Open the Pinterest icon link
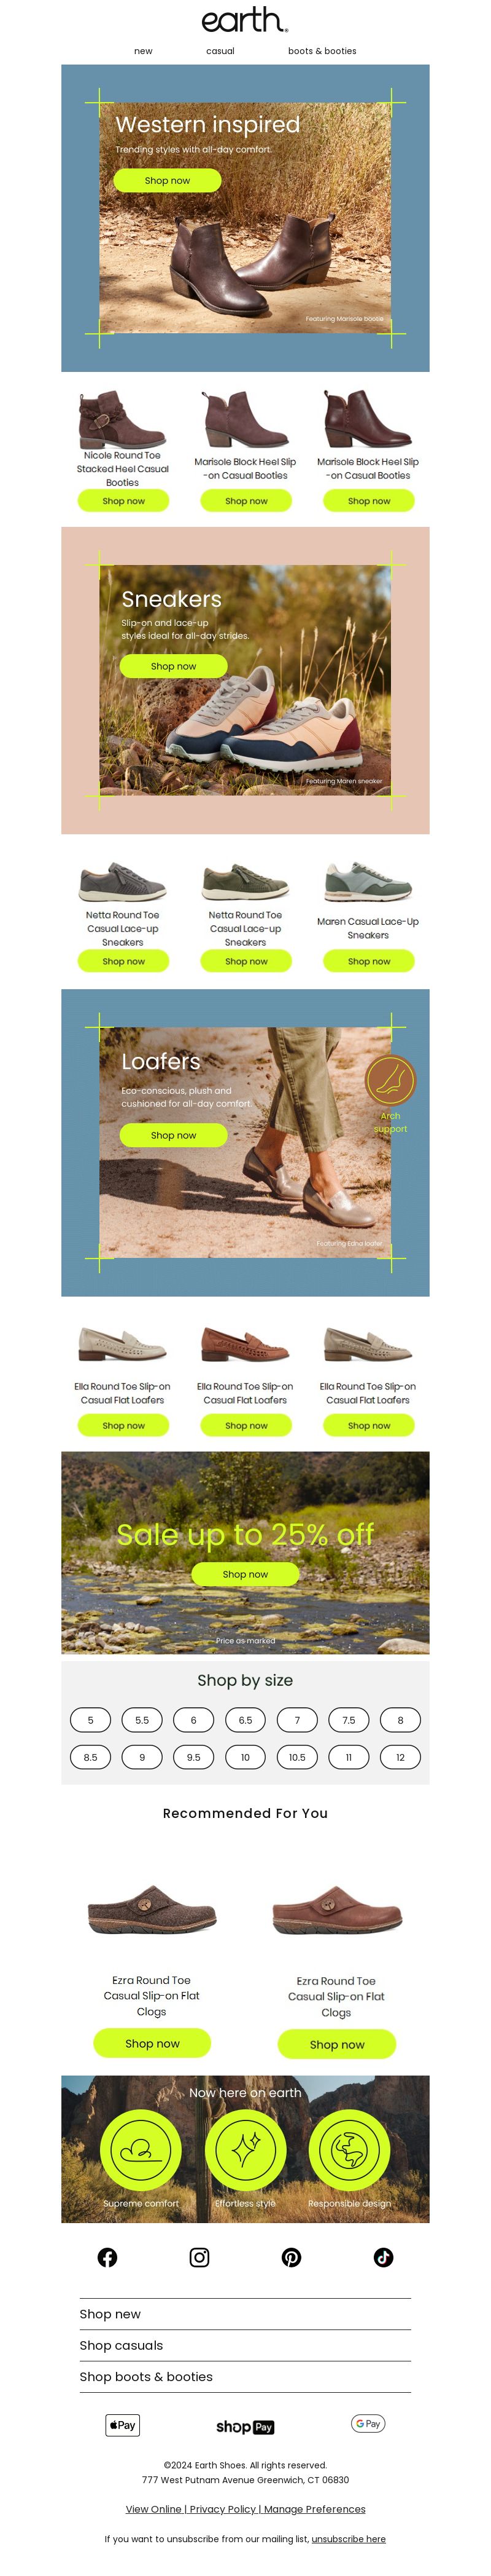 click(292, 2257)
